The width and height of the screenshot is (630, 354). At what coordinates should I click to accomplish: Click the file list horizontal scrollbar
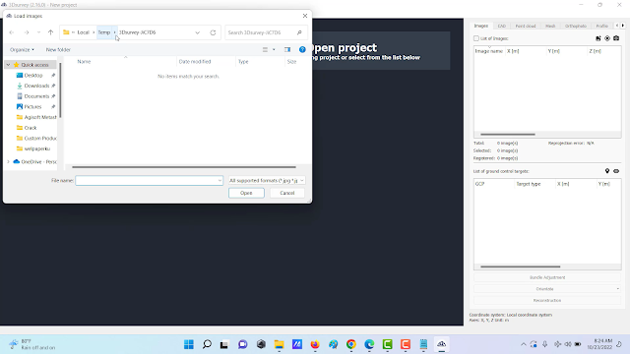pos(184,167)
